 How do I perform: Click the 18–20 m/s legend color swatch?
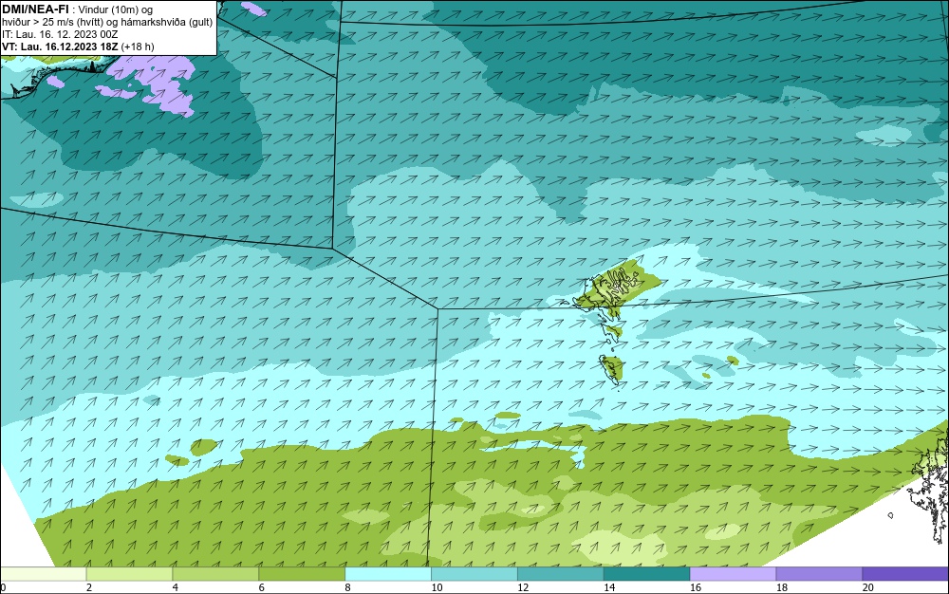(820, 574)
